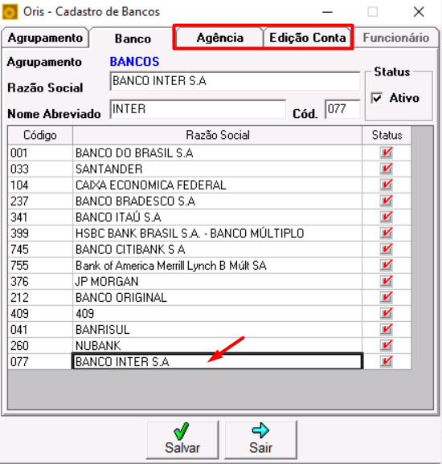Select the BANCO DO BRASIL S.A cell
The height and width of the screenshot is (464, 442).
click(218, 153)
